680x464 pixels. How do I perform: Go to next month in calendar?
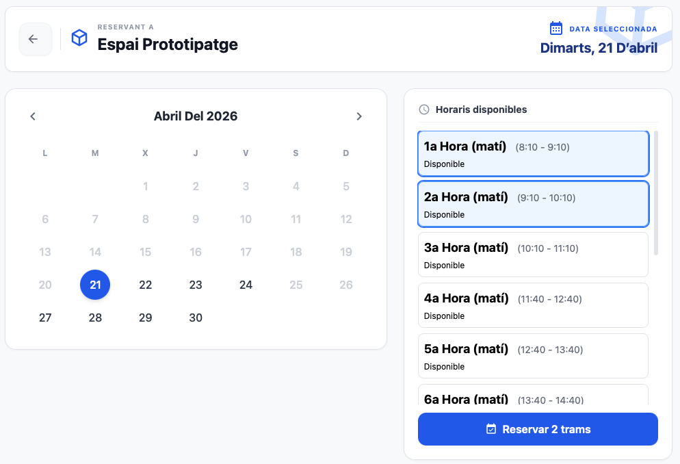click(359, 116)
